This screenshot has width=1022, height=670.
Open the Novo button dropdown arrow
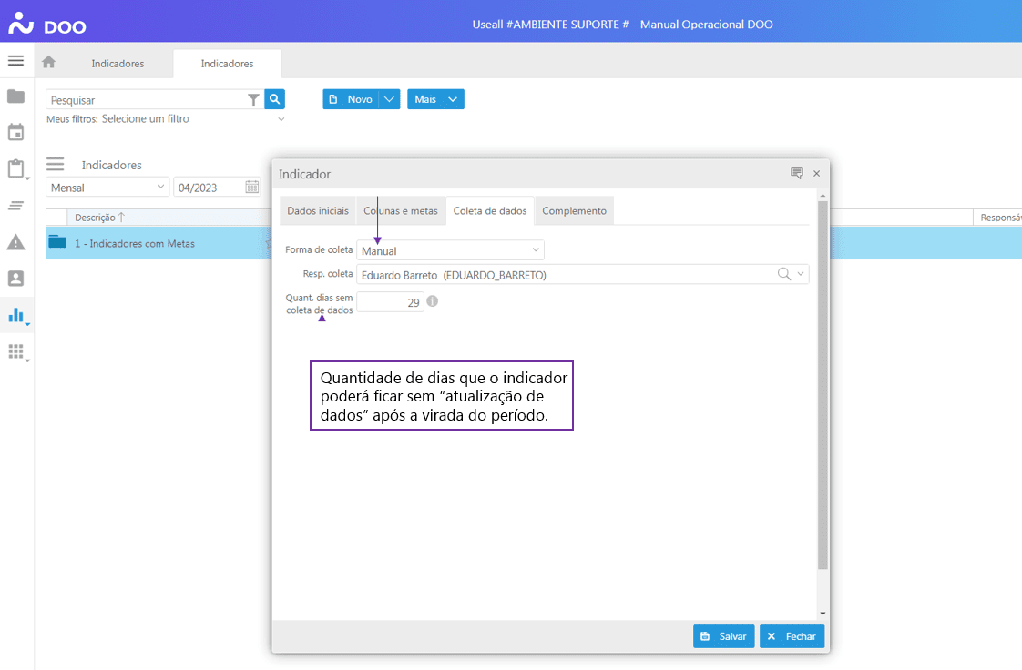click(389, 99)
